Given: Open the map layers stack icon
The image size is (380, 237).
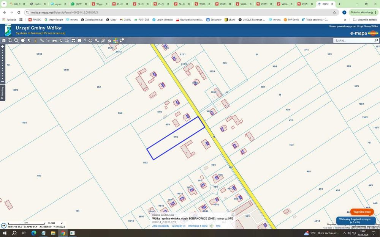Looking at the screenshot, I should (4, 41).
